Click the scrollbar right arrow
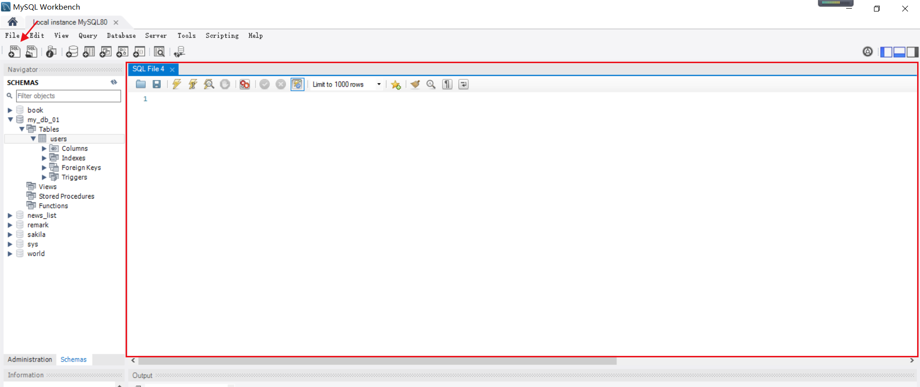Image resolution: width=920 pixels, height=387 pixels. (x=912, y=361)
